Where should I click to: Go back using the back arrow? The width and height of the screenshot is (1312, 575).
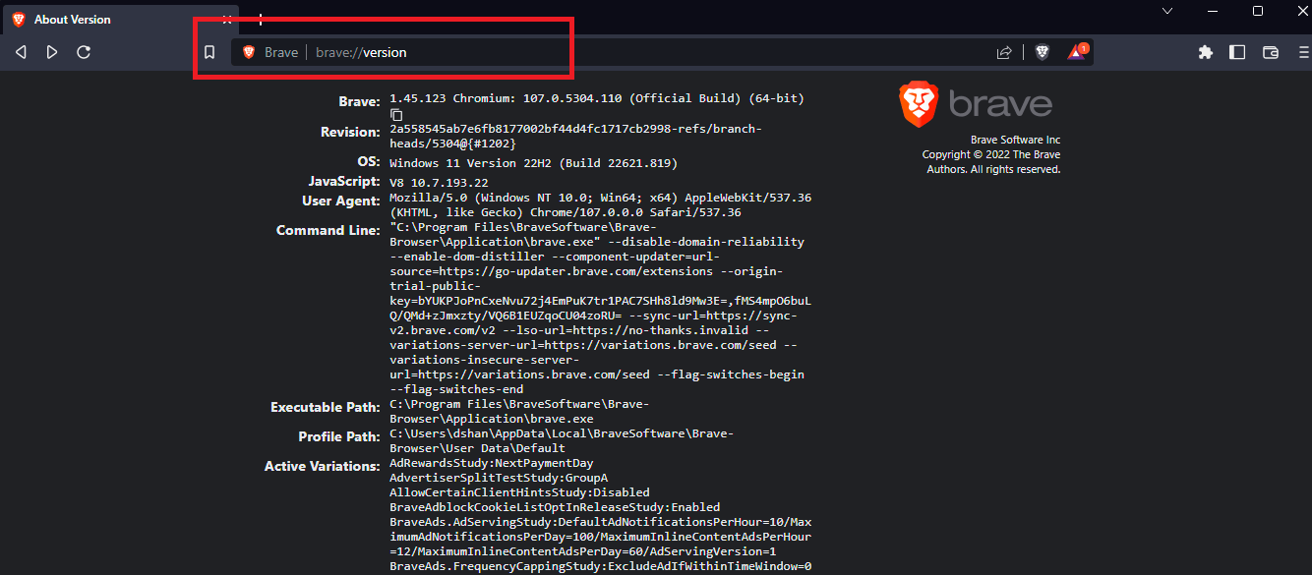(21, 52)
